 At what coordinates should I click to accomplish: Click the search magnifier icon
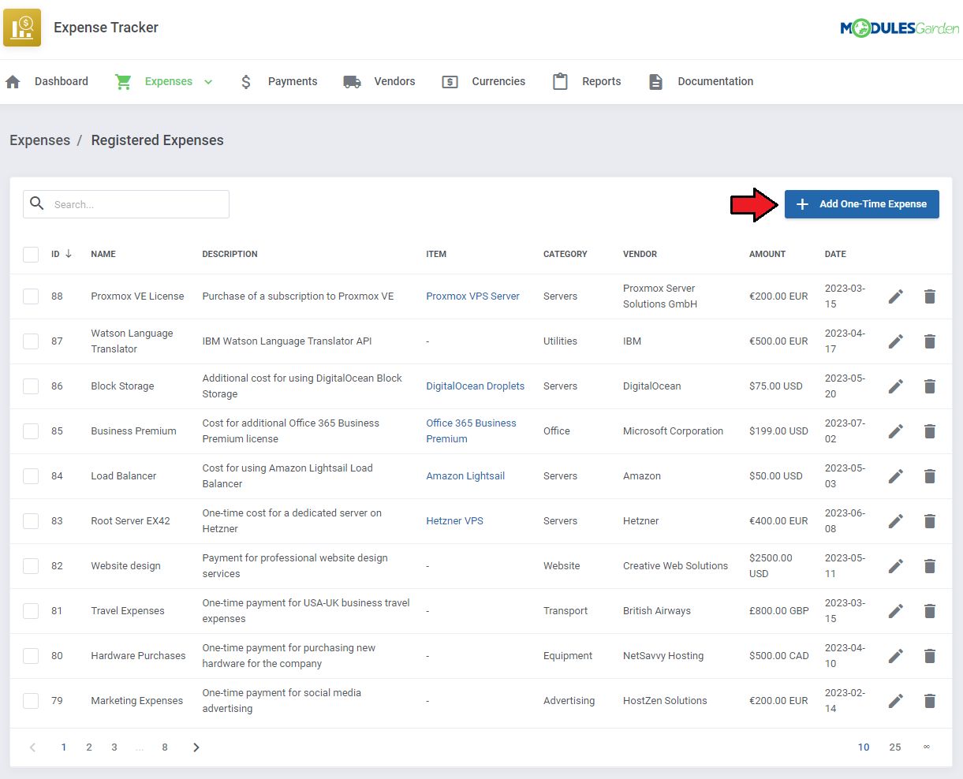tap(37, 203)
